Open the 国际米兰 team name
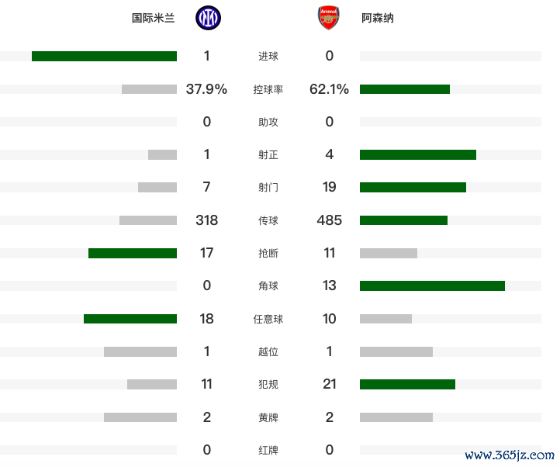This screenshot has height=467, width=560. [x=154, y=18]
